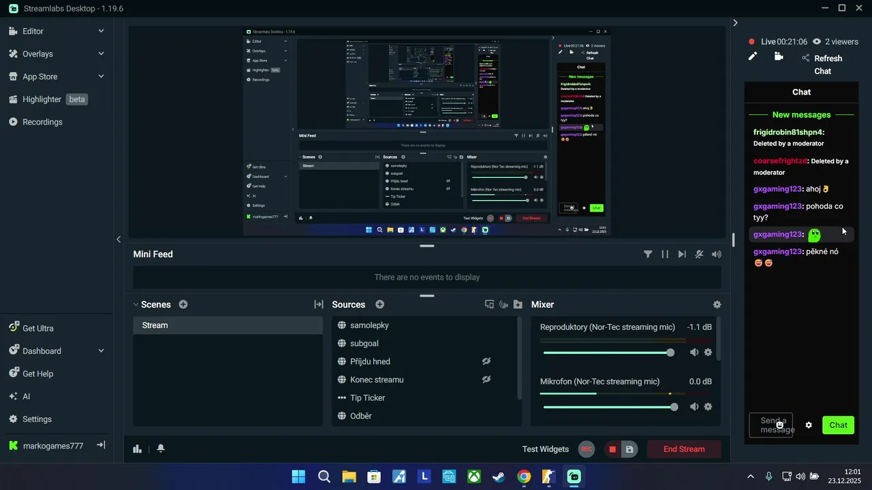This screenshot has width=872, height=490.
Task: Add source folder icon
Action: [518, 305]
